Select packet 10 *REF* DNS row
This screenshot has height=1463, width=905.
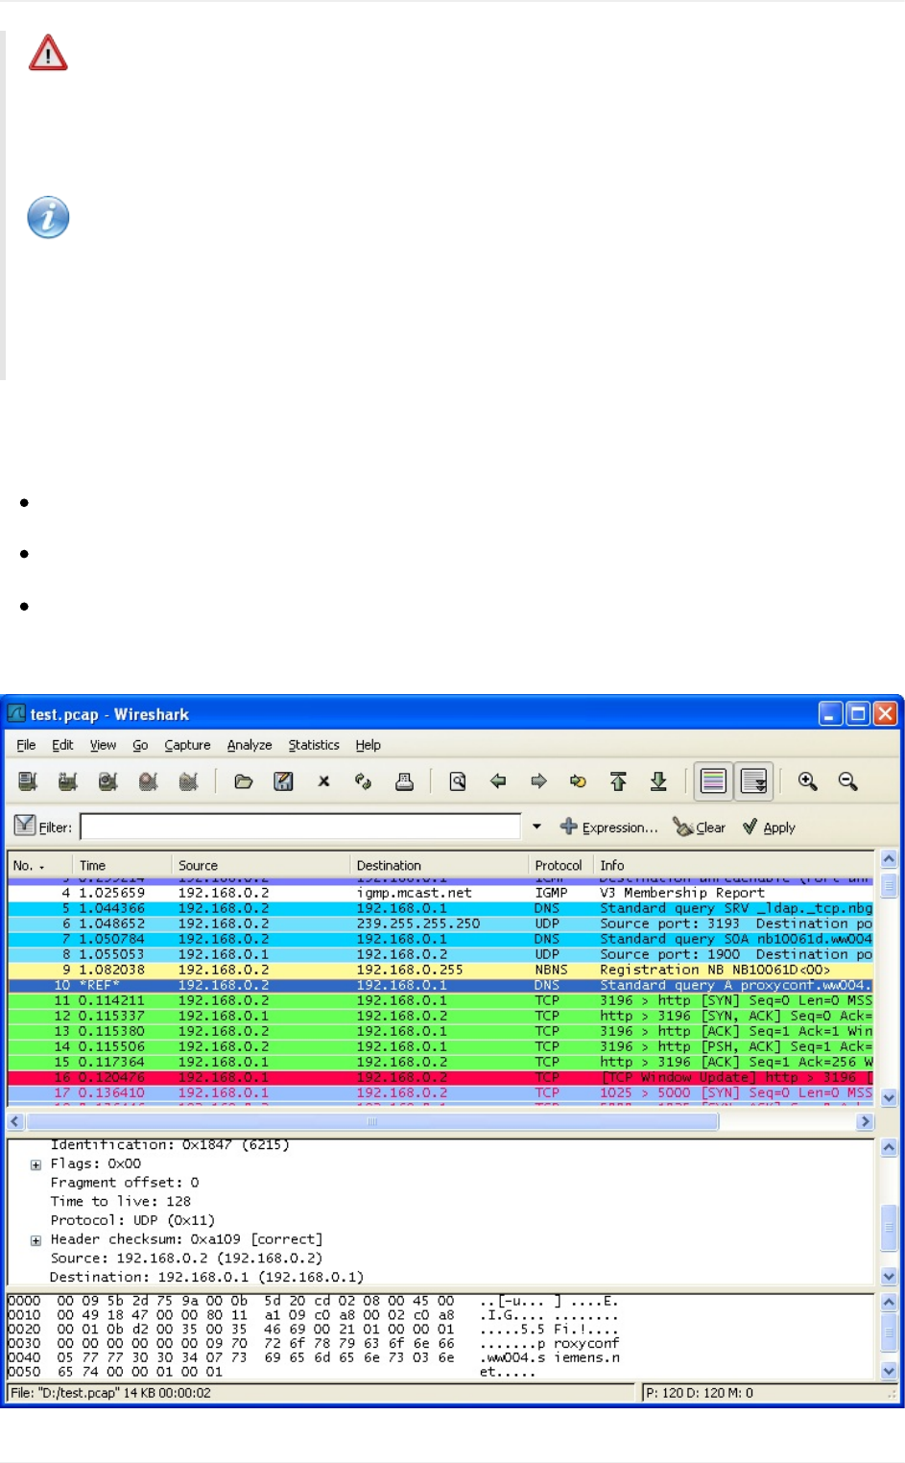click(x=441, y=985)
